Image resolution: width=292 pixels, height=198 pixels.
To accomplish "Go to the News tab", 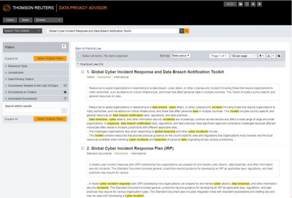I will (25, 20).
